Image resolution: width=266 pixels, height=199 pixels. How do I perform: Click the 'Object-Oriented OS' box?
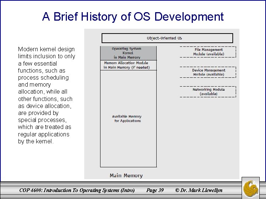click(x=167, y=38)
